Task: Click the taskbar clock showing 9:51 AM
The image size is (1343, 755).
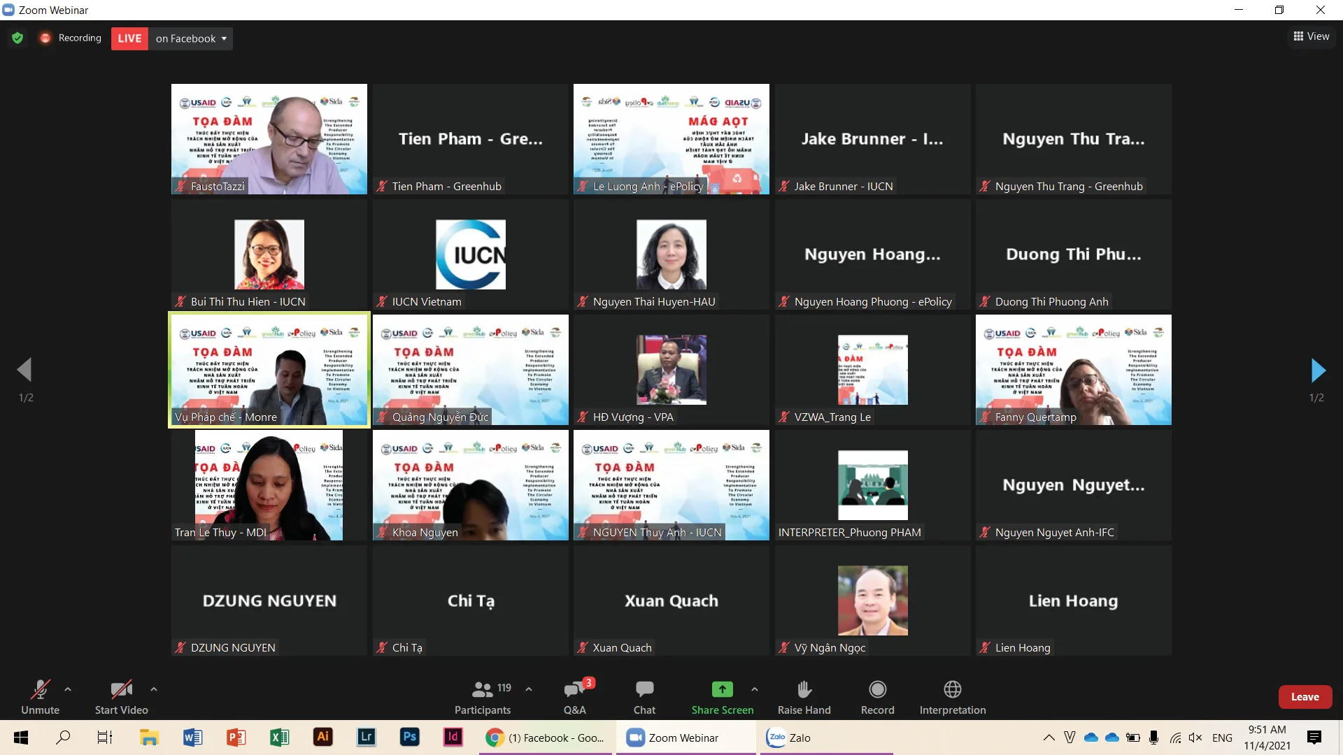Action: point(1267,738)
